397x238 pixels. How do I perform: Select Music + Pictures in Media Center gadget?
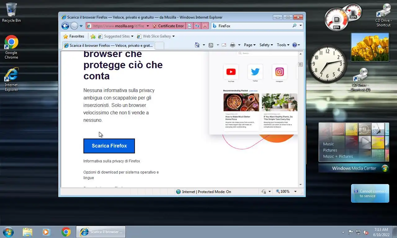(x=338, y=156)
